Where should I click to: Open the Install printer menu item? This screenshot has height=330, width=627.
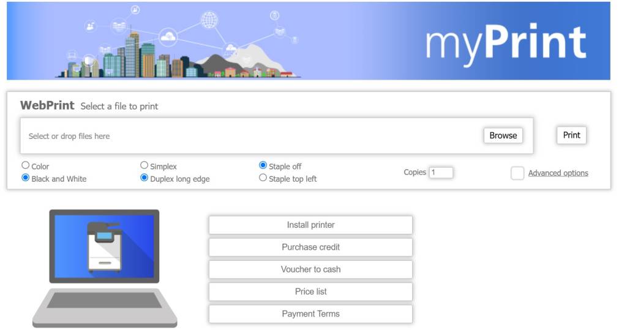click(310, 225)
